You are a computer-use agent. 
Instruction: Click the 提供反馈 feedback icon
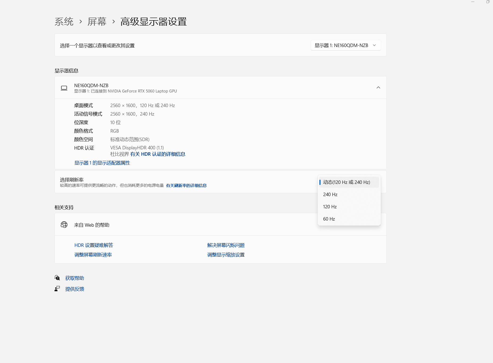click(57, 289)
